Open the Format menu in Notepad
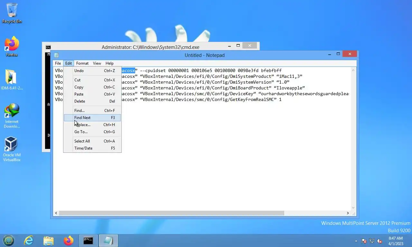This screenshot has width=412, height=247. pos(82,63)
